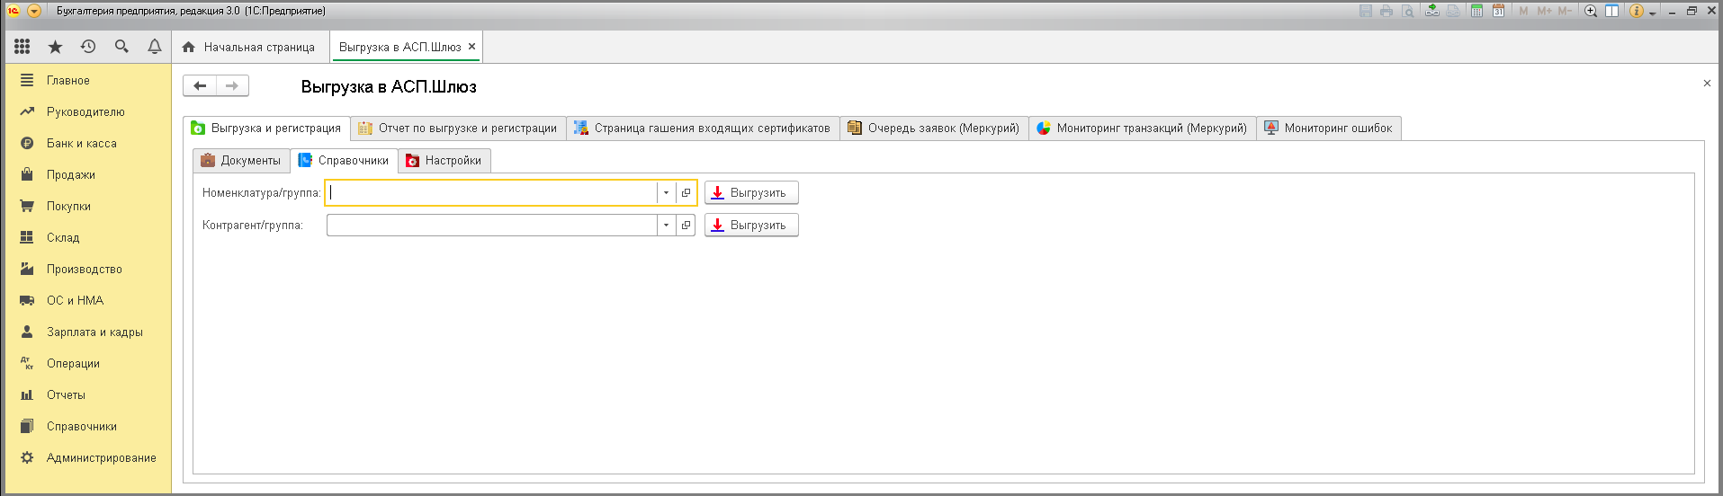Open the calculator icon in title bar
This screenshot has width=1723, height=496.
(1476, 11)
